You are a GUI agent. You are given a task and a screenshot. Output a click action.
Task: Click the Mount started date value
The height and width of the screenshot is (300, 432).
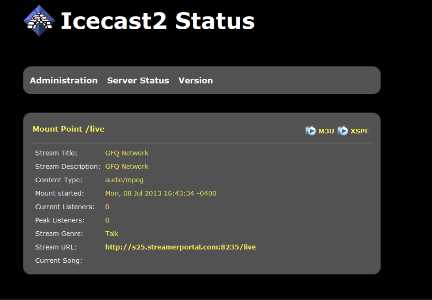[x=161, y=193]
